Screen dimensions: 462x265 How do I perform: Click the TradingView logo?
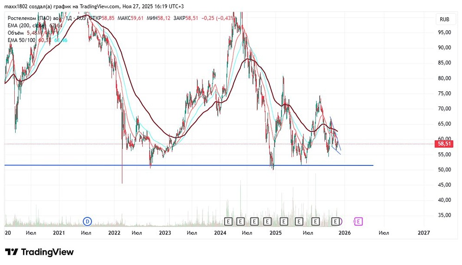tap(39, 252)
